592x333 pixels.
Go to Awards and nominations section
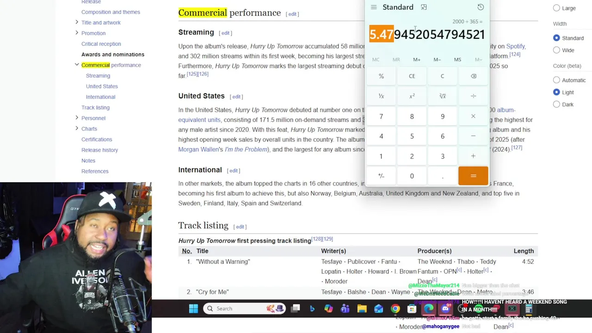pyautogui.click(x=113, y=55)
